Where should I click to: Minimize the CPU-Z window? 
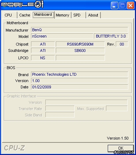(114, 5)
